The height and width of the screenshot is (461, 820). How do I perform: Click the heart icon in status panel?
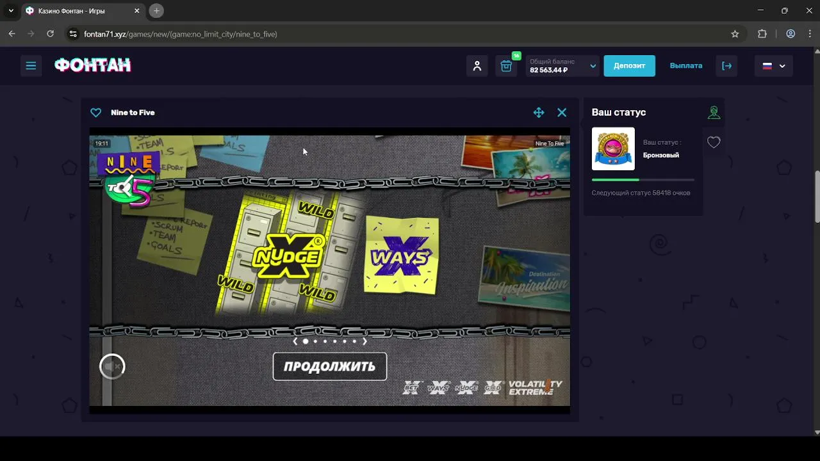(714, 142)
